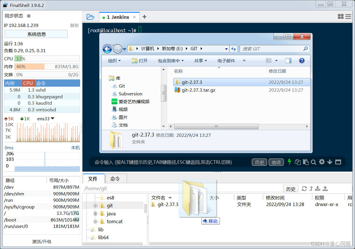Open the 包含到库中 dropdown

171,61
